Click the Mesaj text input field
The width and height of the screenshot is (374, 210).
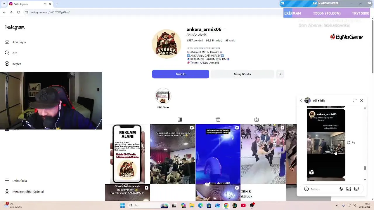tap(324, 189)
